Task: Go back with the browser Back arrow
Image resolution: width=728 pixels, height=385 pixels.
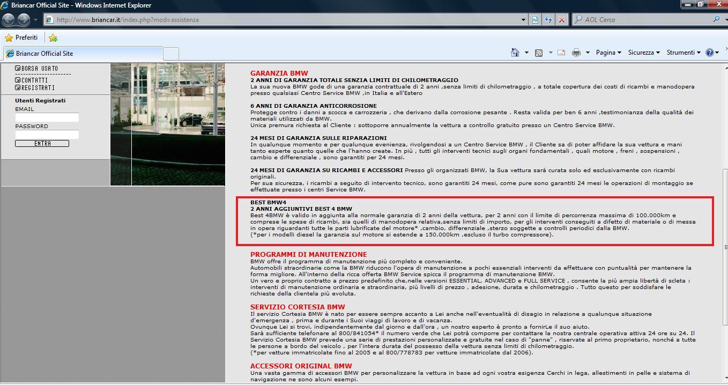Action: [9, 20]
